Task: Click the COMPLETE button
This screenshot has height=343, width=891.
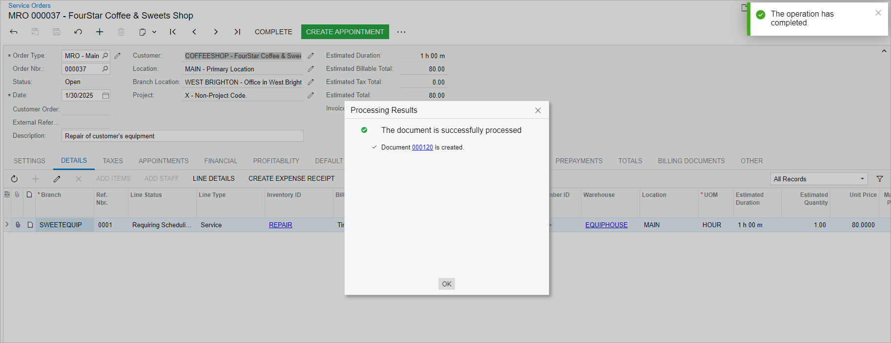Action: click(273, 32)
